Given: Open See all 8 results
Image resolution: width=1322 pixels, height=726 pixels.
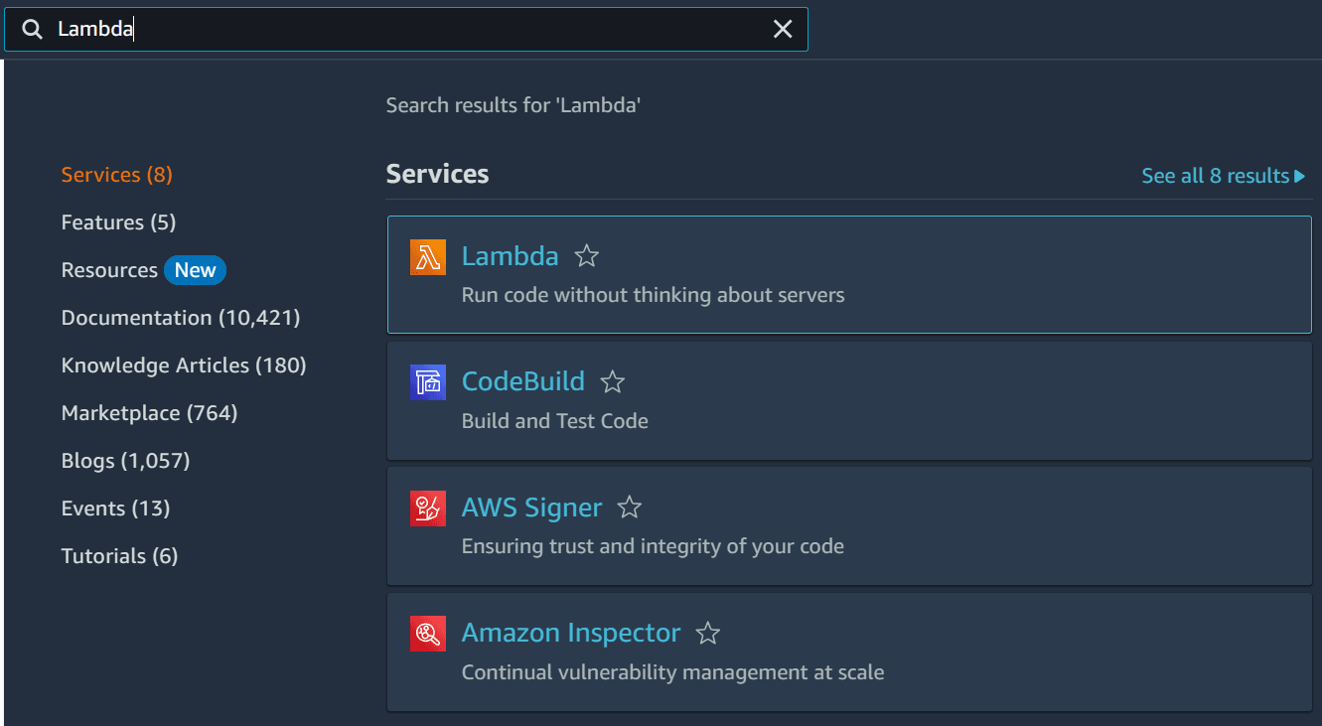Looking at the screenshot, I should (x=1213, y=175).
